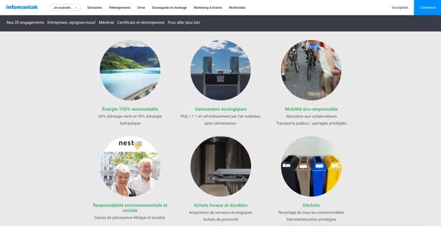Open the Multimédia menu
441x226 pixels.
(x=237, y=8)
